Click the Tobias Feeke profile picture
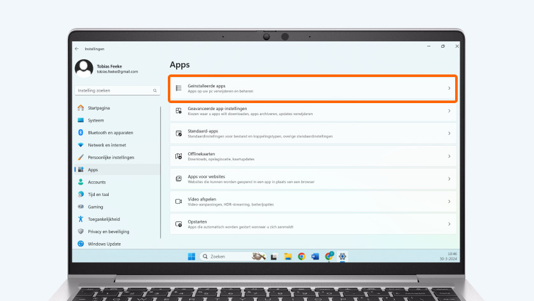This screenshot has width=534, height=301. [84, 68]
